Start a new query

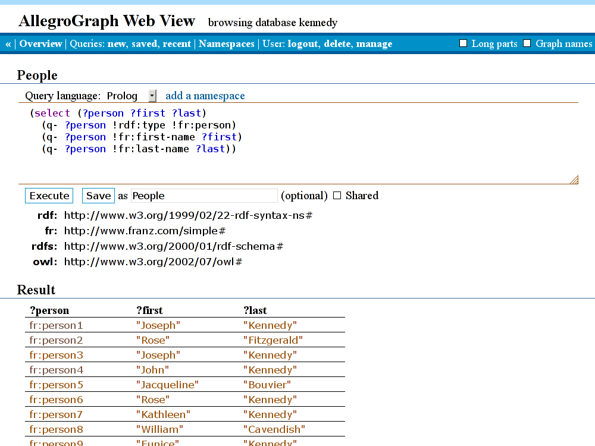click(x=117, y=44)
